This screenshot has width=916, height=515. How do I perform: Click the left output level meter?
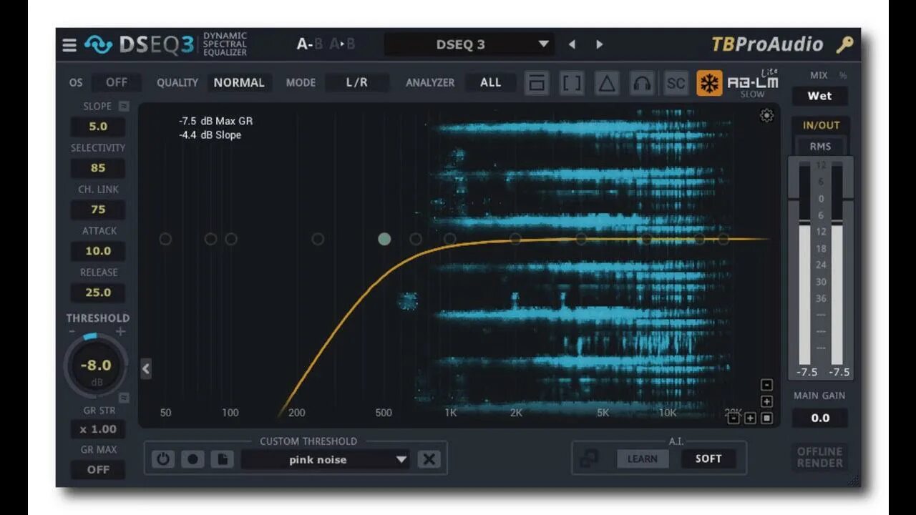[x=804, y=263]
